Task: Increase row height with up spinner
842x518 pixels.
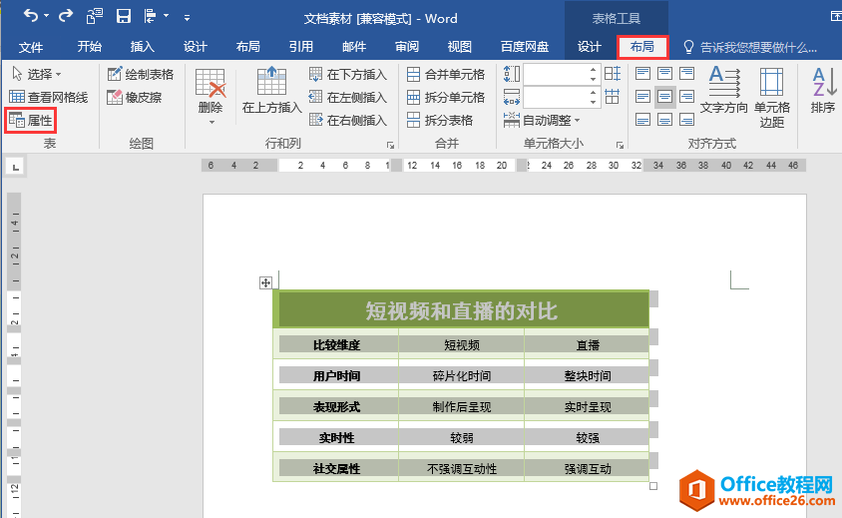Action: coord(593,69)
